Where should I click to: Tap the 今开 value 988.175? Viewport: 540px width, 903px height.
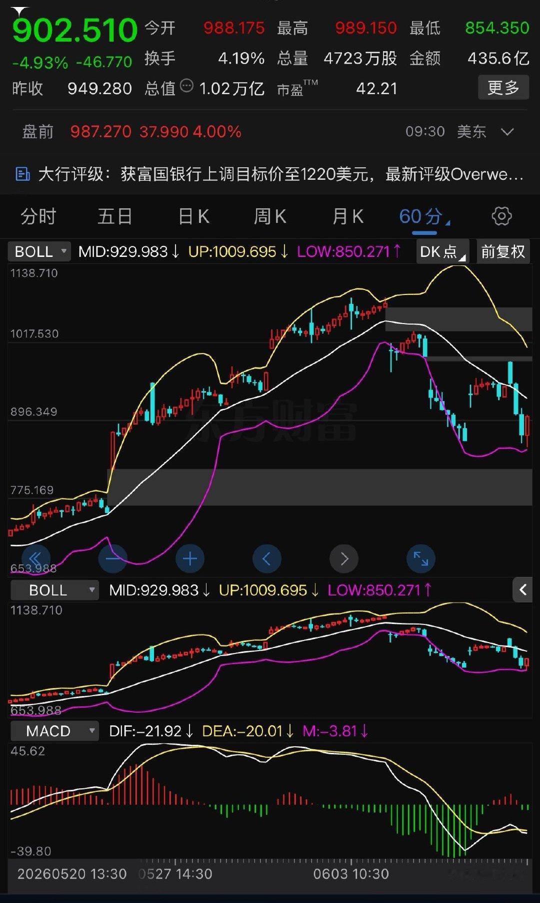point(234,28)
